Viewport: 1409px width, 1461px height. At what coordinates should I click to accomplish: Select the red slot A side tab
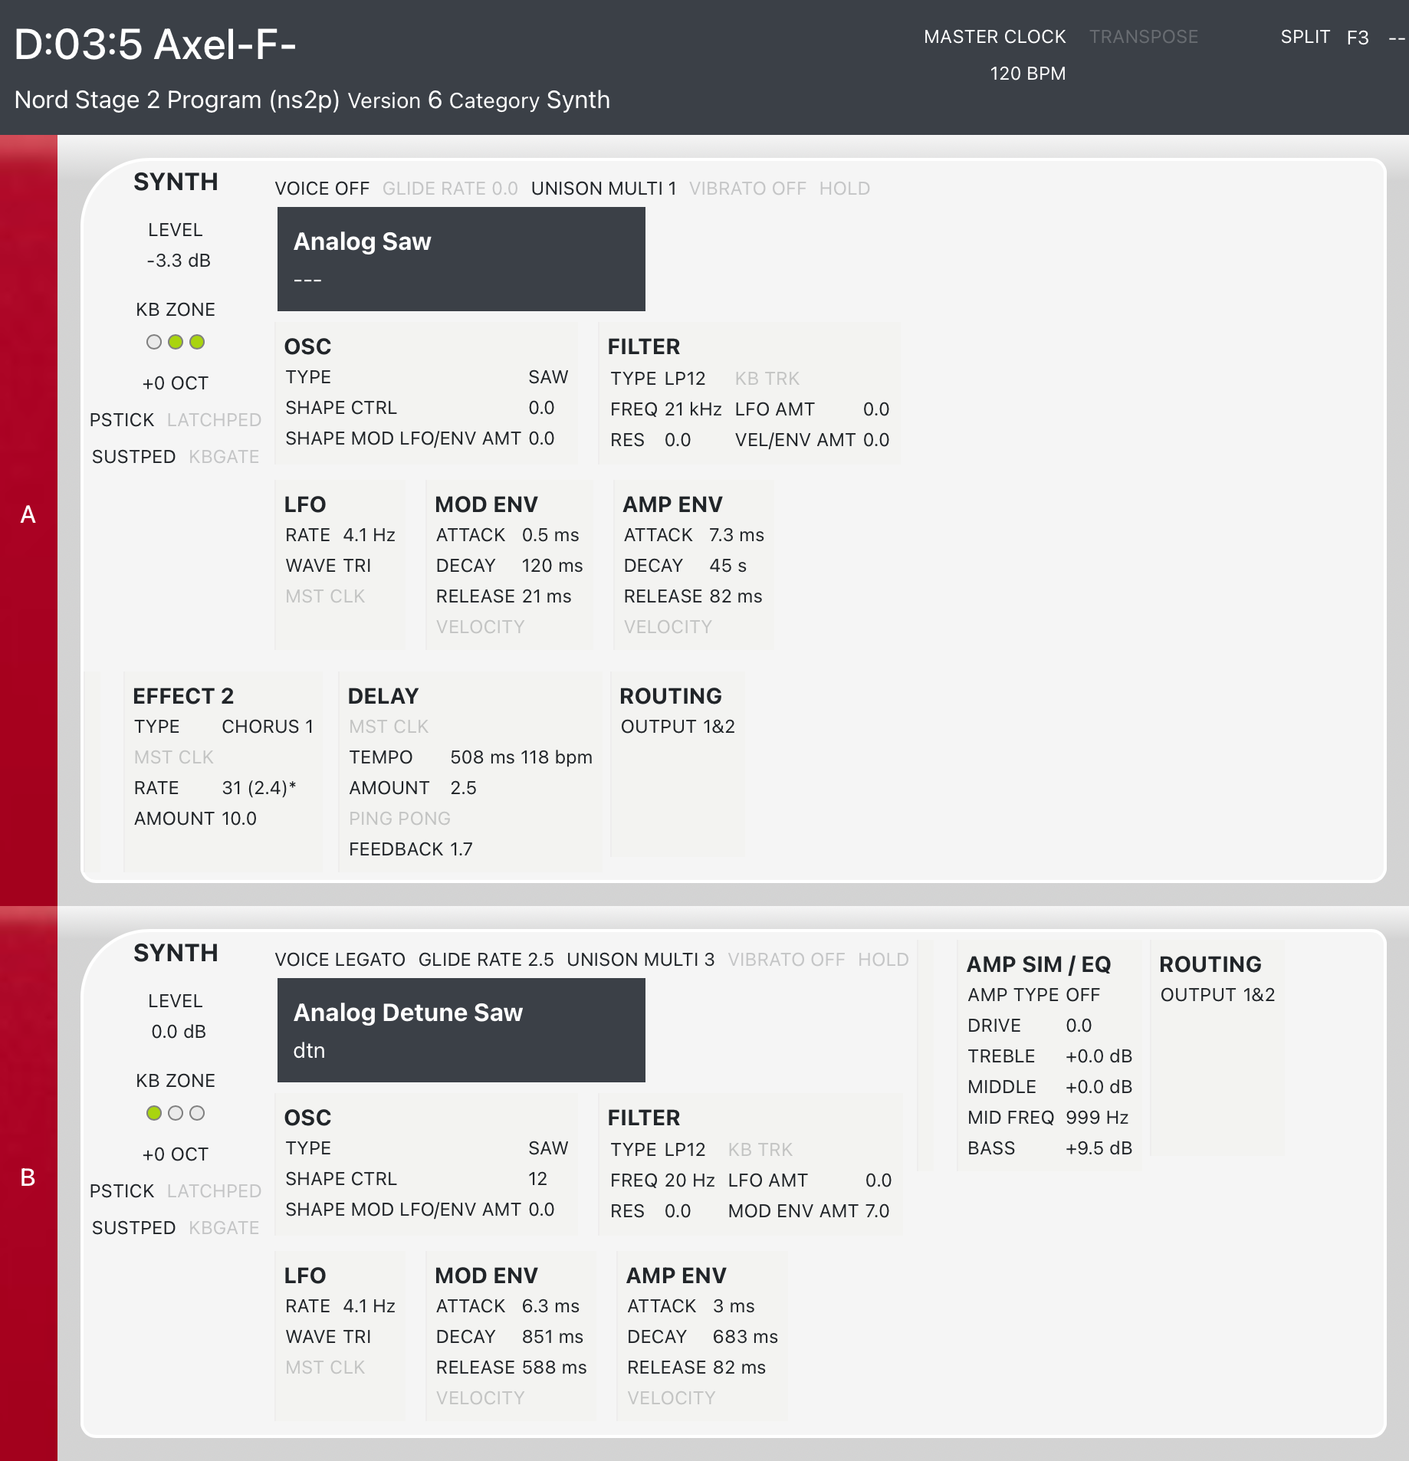pyautogui.click(x=28, y=514)
